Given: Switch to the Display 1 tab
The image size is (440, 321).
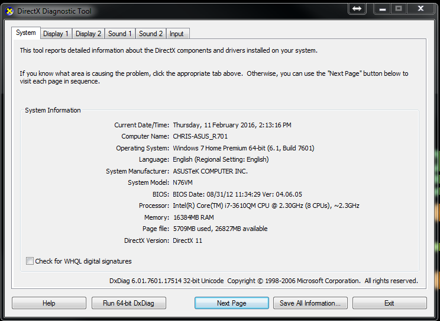Looking at the screenshot, I should click(x=56, y=34).
